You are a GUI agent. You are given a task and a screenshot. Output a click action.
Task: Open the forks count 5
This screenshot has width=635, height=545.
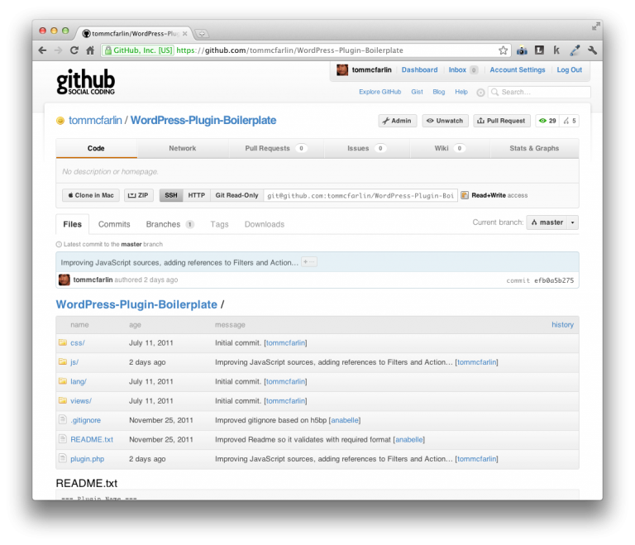pos(570,121)
